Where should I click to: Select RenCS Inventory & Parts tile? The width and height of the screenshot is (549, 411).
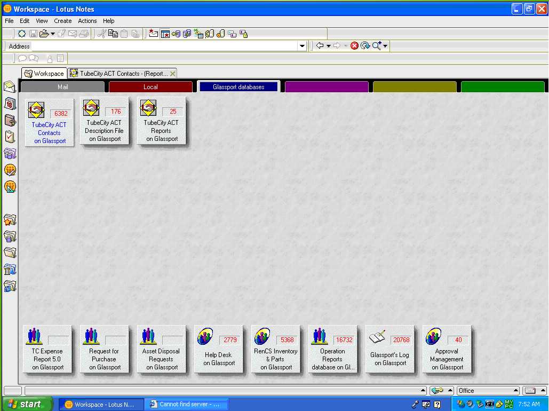point(275,349)
